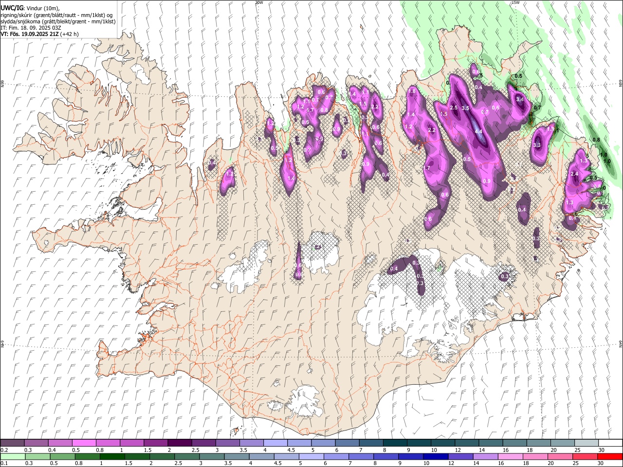Click the pale gray swatch above upper-legend 25
This screenshot has height=467, width=623.
pos(586,443)
